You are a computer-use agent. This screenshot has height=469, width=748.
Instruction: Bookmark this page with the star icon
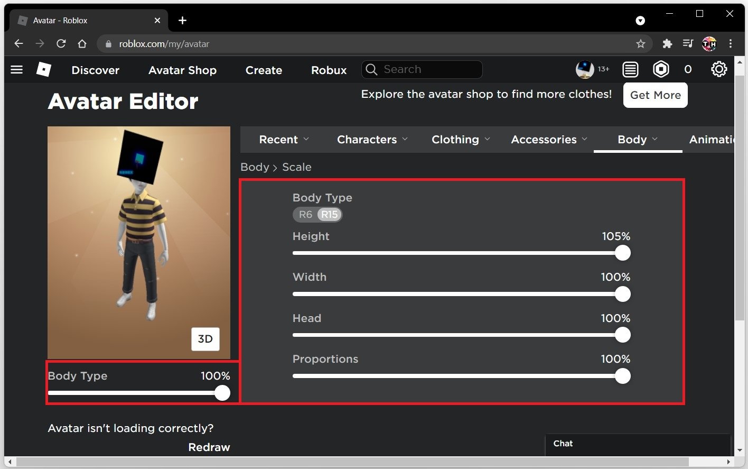tap(640, 44)
